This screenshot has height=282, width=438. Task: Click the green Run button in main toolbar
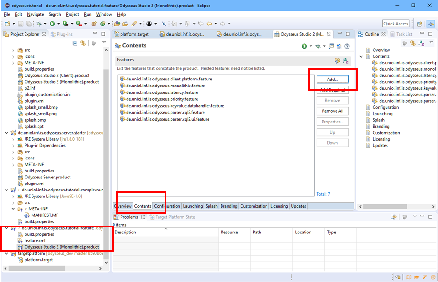coord(52,24)
